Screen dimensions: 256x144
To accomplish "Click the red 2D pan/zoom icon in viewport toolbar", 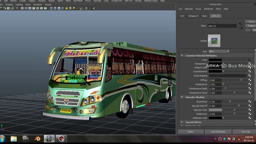I will point(17,8).
